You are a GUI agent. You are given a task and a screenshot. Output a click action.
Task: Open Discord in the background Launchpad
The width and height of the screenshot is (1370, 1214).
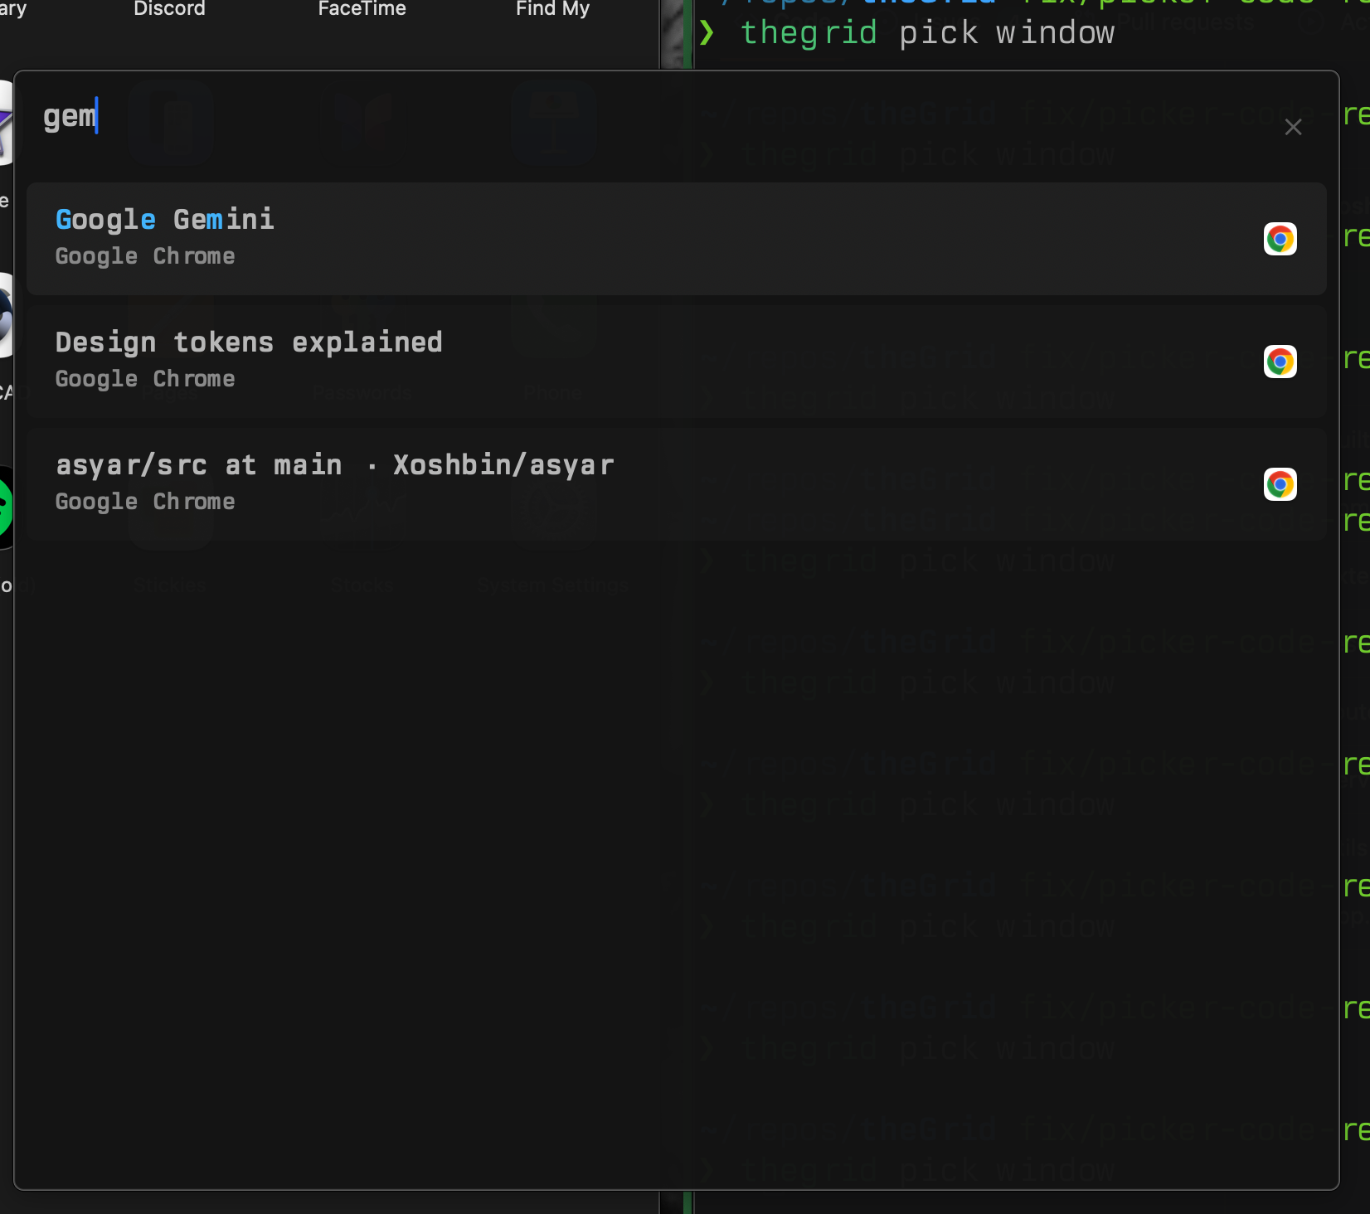tap(169, 9)
